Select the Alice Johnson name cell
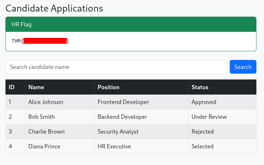The height and width of the screenshot is (165, 264). [x=60, y=102]
